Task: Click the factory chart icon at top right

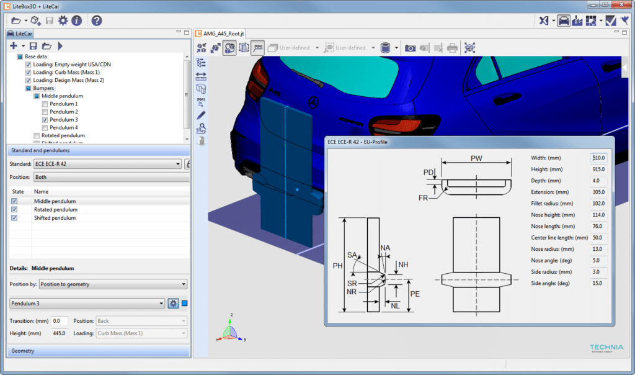Action: click(x=577, y=20)
